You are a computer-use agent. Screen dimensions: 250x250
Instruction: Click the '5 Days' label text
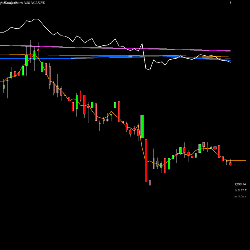[242, 197]
